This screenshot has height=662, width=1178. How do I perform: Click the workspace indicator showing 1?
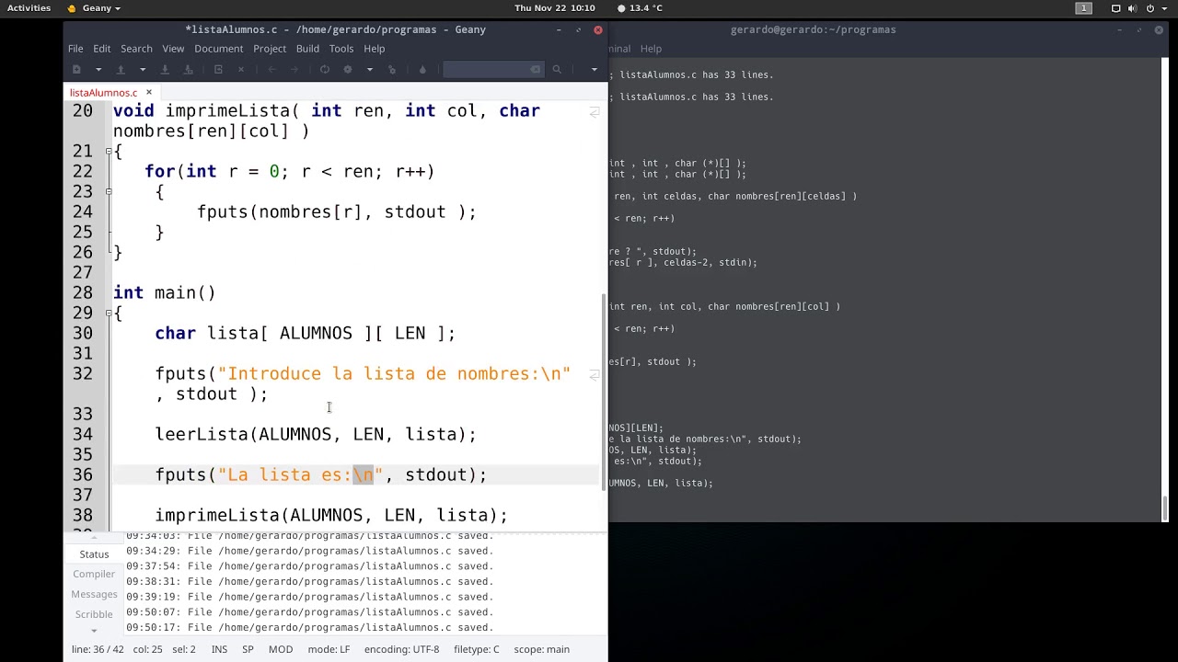tap(1084, 8)
